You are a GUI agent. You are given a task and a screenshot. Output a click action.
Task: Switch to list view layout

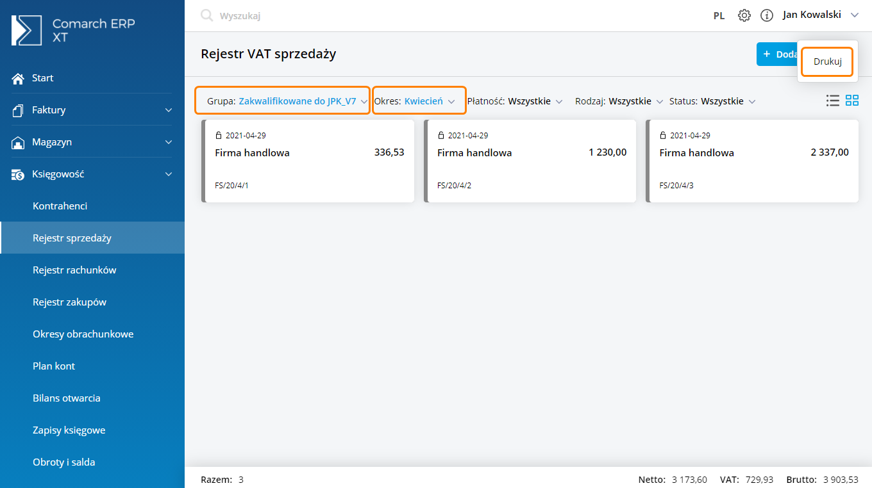click(833, 101)
